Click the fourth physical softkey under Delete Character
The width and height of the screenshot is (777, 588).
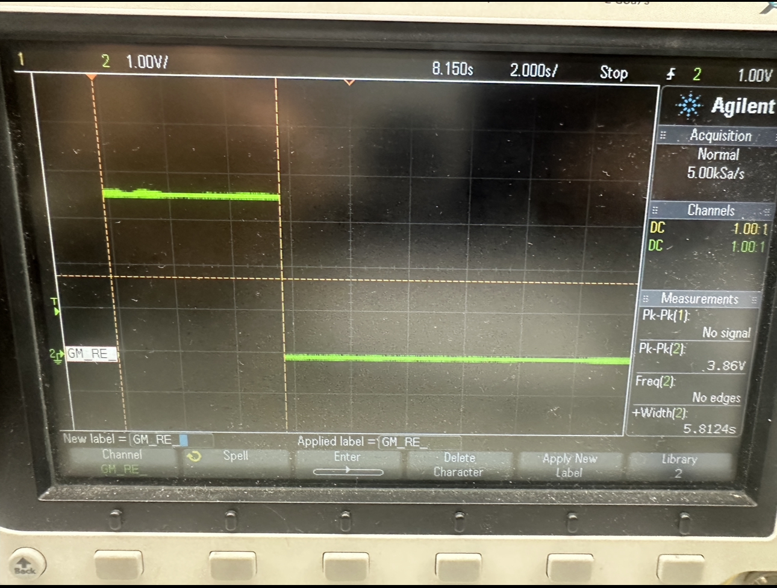458,568
